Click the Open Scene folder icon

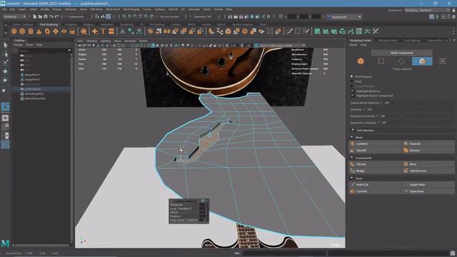tap(40, 16)
